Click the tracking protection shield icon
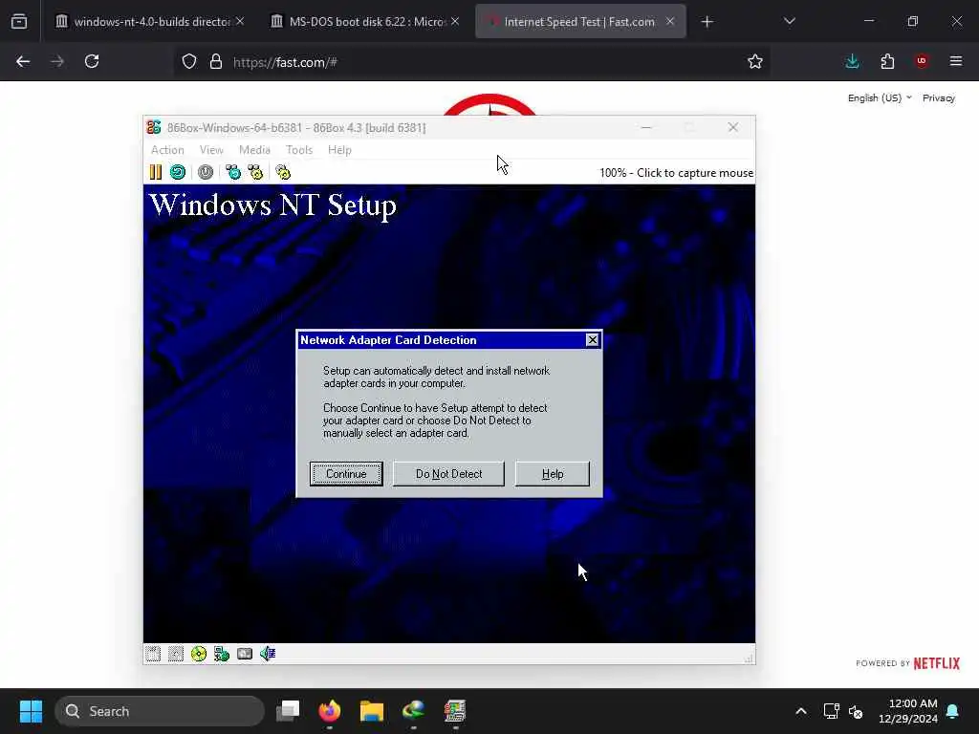The image size is (979, 734). (x=189, y=62)
